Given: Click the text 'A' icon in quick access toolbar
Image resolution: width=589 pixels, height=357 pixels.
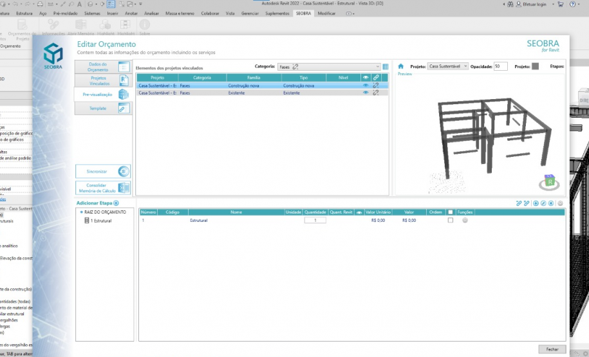Looking at the screenshot, I should click(x=80, y=4).
